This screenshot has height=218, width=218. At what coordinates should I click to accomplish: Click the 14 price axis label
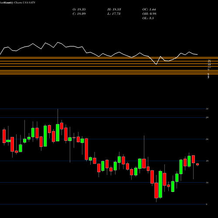point(207,183)
